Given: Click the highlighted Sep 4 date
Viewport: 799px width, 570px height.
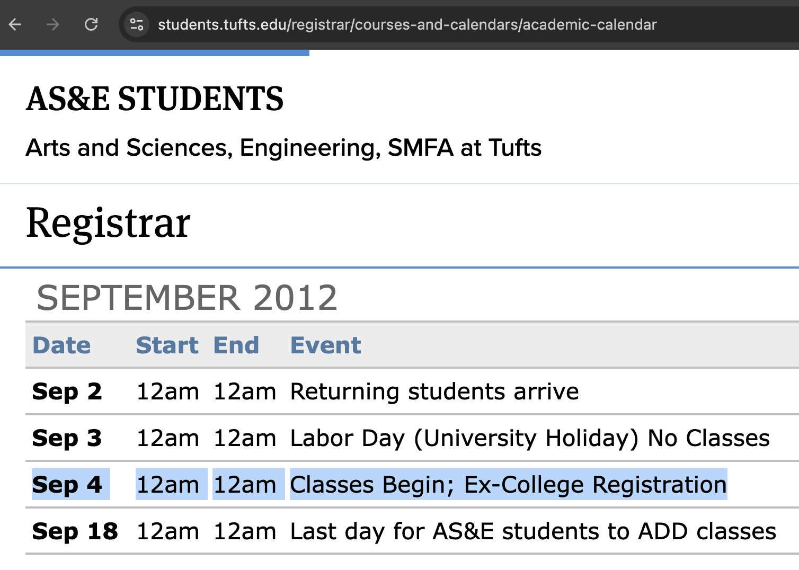Looking at the screenshot, I should click(x=67, y=485).
